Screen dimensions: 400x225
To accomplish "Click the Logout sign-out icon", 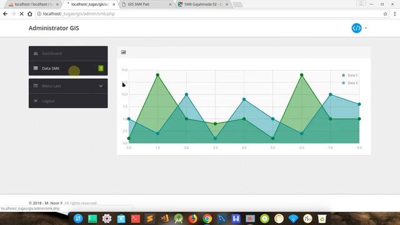I will (36, 101).
